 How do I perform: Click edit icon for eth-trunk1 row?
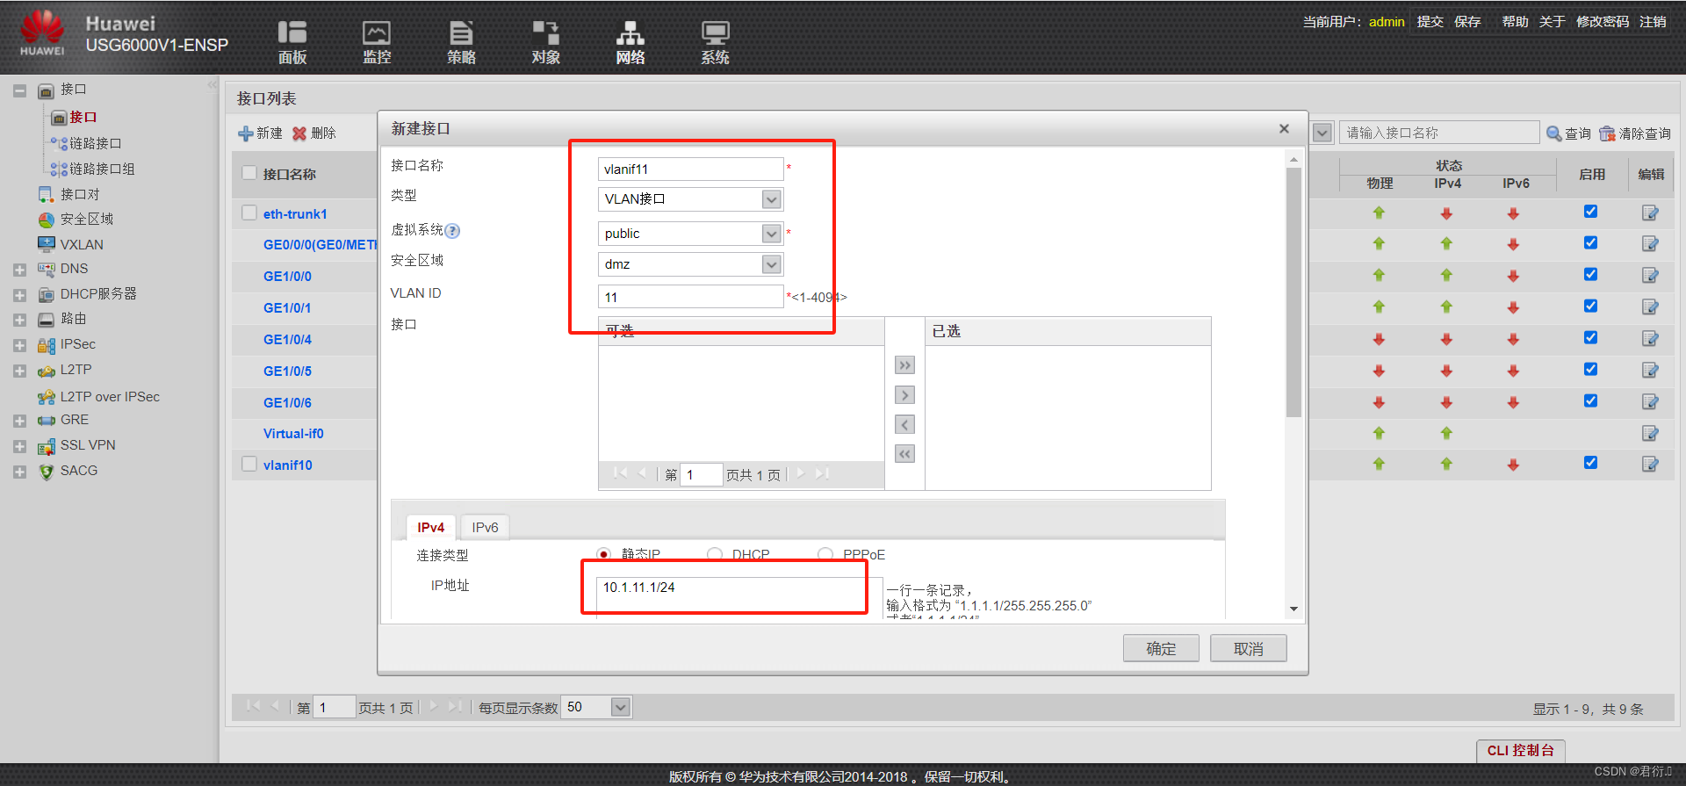click(1650, 213)
